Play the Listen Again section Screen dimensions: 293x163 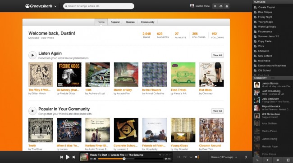click(x=32, y=55)
